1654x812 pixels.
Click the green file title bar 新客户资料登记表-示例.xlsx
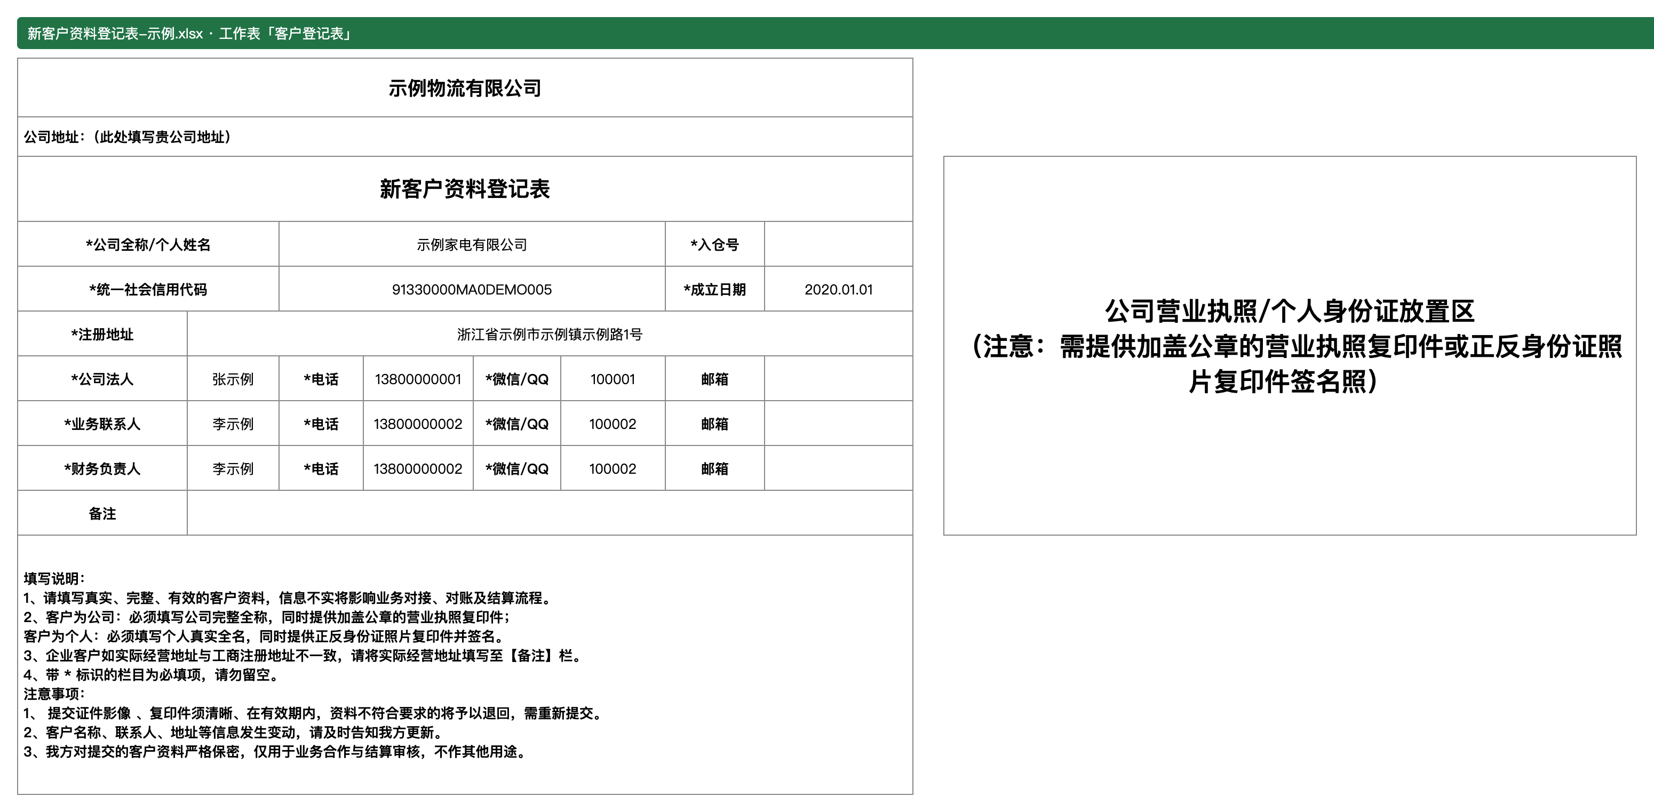[x=834, y=34]
